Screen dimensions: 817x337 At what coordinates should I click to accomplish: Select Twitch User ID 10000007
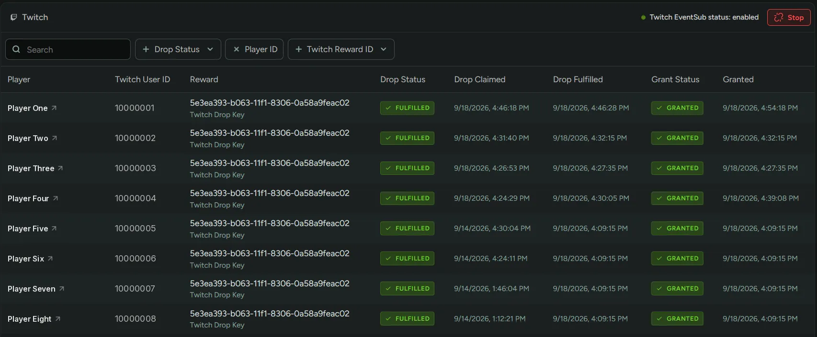point(135,289)
